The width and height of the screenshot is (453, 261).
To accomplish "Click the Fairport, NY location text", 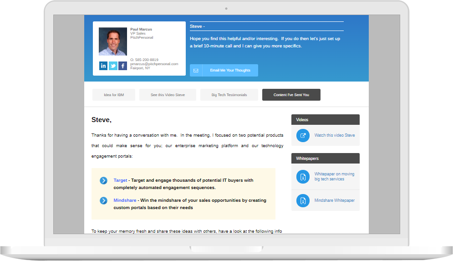I will point(140,68).
